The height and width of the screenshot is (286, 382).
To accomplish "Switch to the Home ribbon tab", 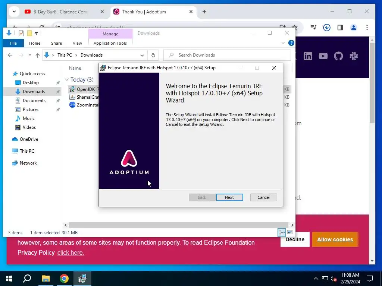I will (35, 43).
